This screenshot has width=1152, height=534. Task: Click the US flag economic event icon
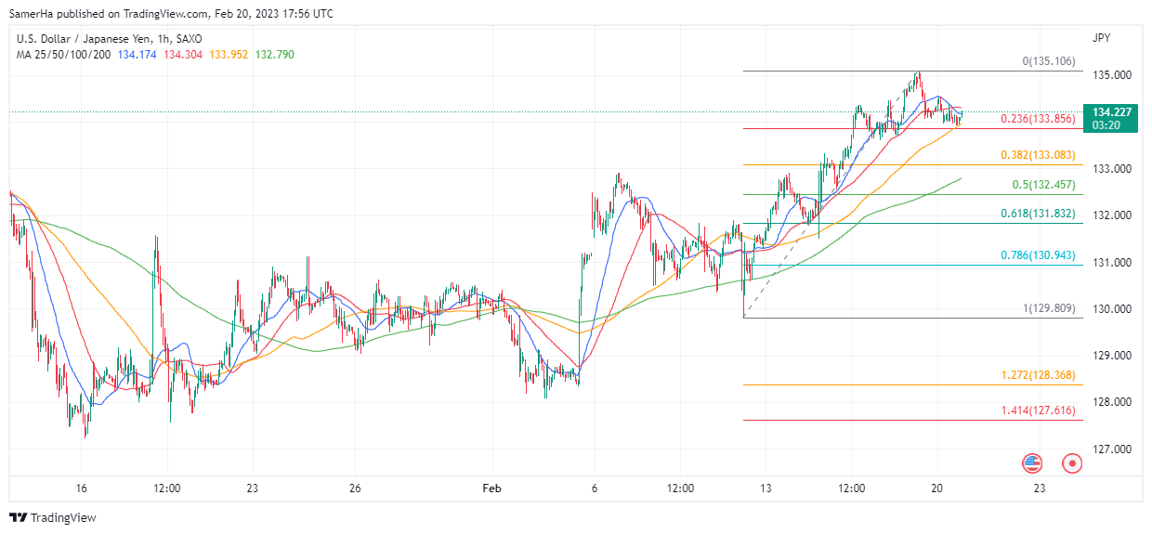click(1031, 462)
